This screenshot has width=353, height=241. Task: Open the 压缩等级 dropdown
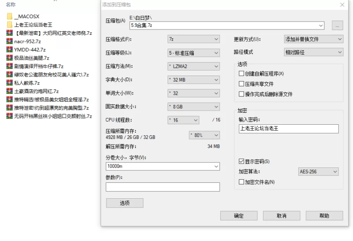pyautogui.click(x=194, y=53)
